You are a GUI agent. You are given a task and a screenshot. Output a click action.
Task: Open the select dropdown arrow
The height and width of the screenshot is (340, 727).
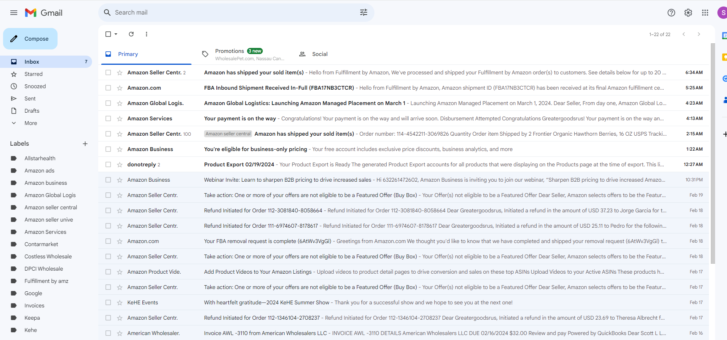116,34
